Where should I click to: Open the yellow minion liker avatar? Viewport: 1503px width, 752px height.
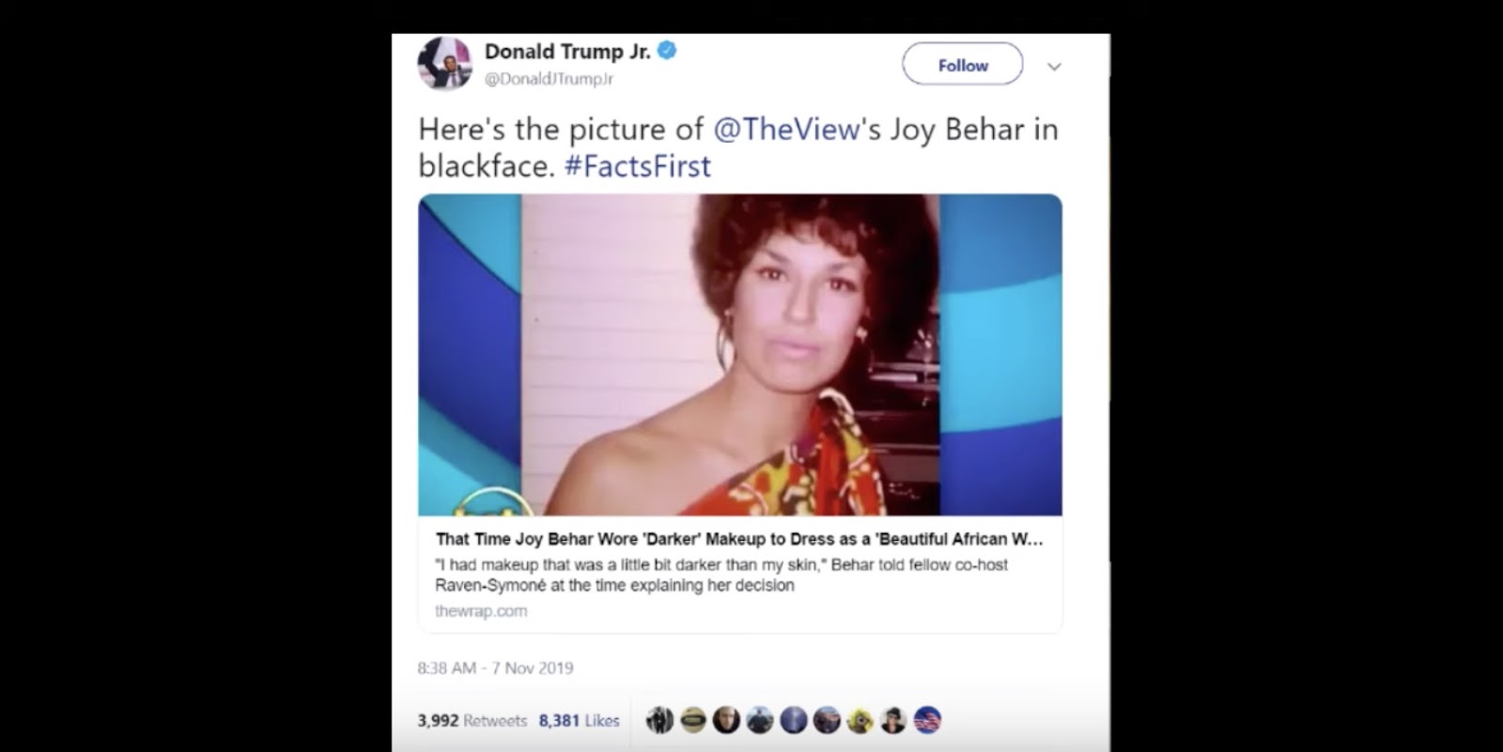point(860,720)
